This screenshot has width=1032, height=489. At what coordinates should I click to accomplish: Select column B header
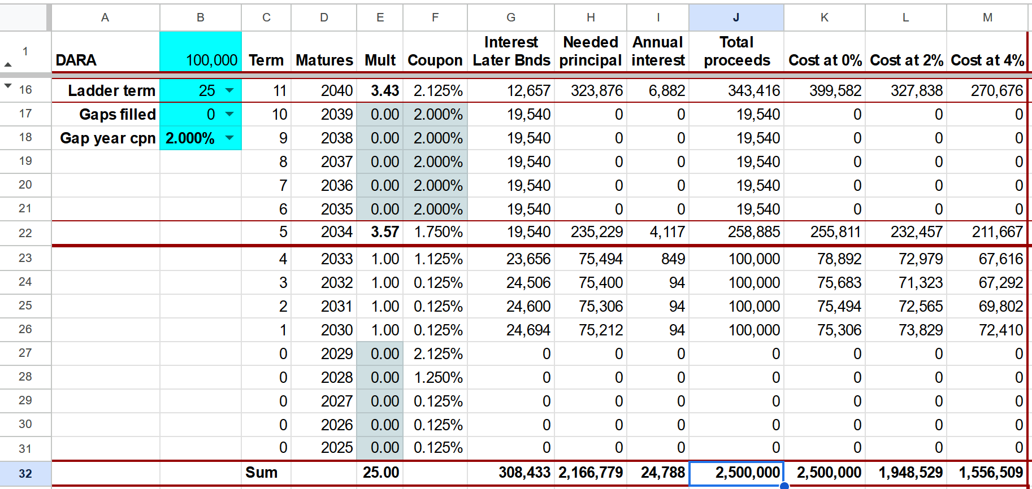tap(201, 18)
